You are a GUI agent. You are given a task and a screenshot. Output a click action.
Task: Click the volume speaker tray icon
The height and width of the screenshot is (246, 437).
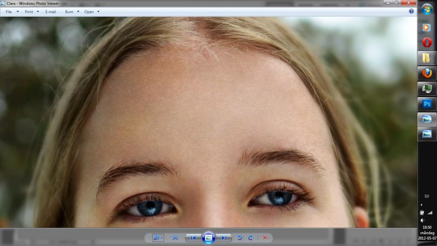(422, 220)
